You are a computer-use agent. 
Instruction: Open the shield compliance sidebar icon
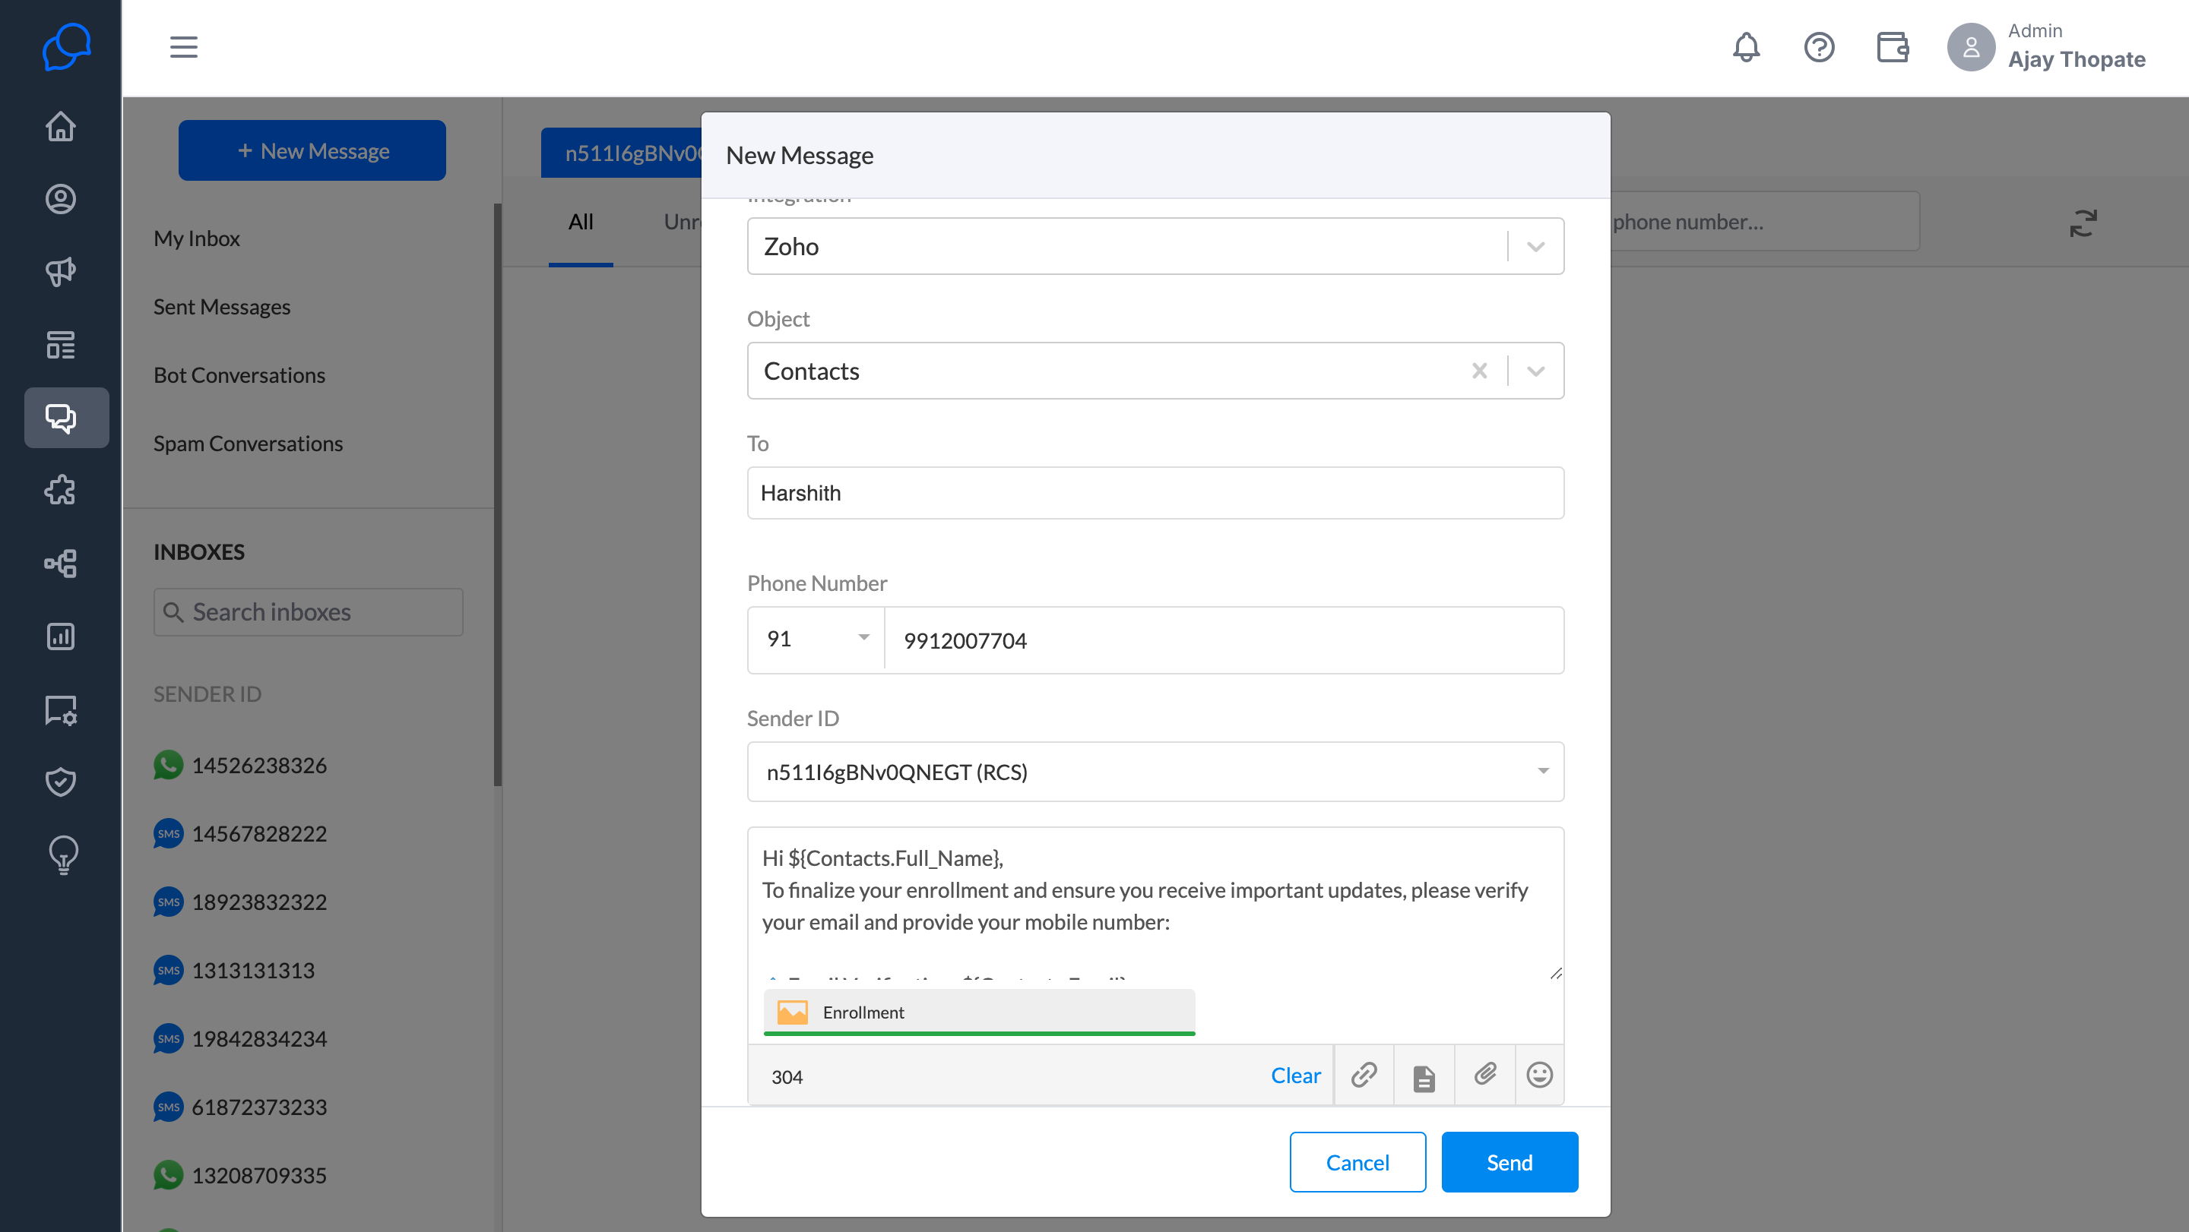point(60,781)
